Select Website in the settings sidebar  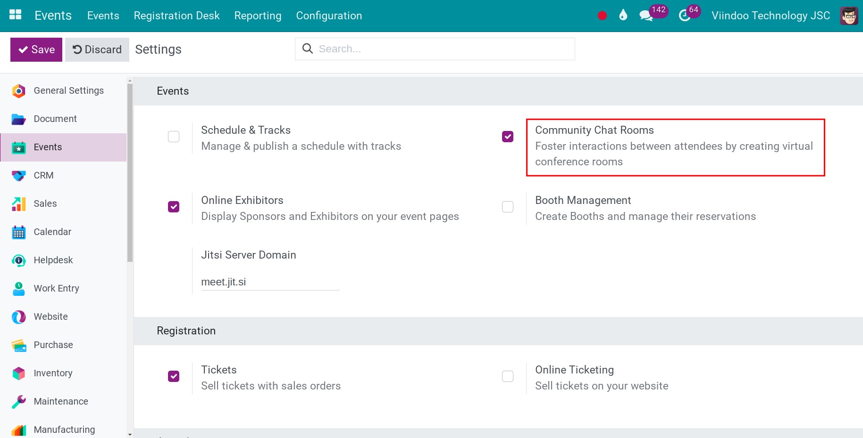63,317
